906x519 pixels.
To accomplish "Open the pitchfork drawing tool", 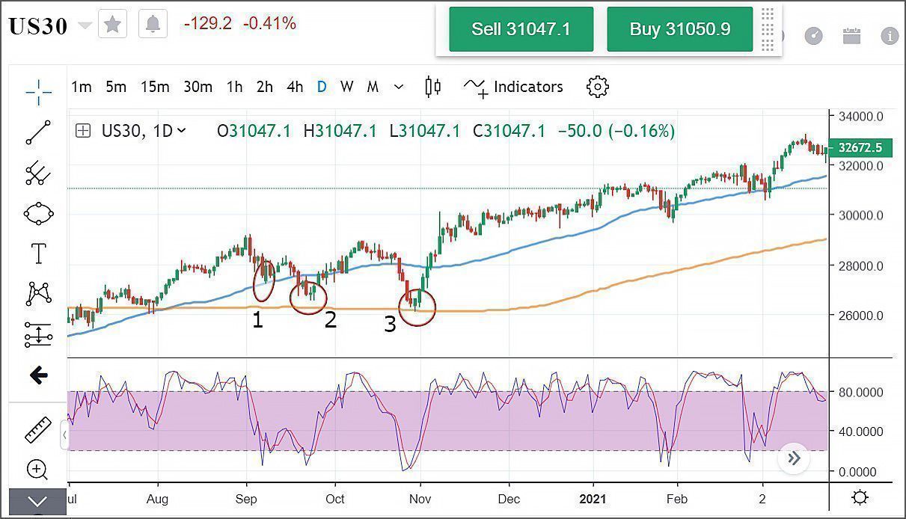I will 38,173.
